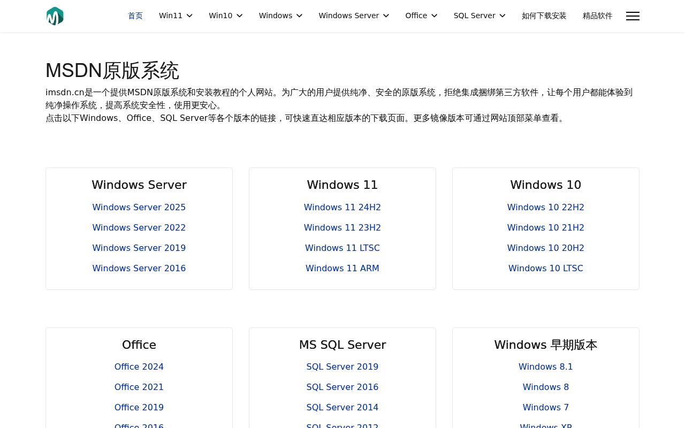Image resolution: width=685 pixels, height=428 pixels.
Task: Open the hamburger menu icon
Action: (633, 16)
